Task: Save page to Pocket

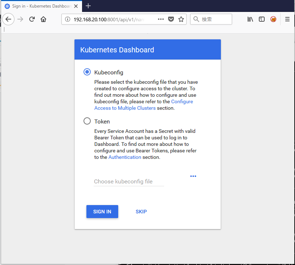Action: tap(171, 19)
